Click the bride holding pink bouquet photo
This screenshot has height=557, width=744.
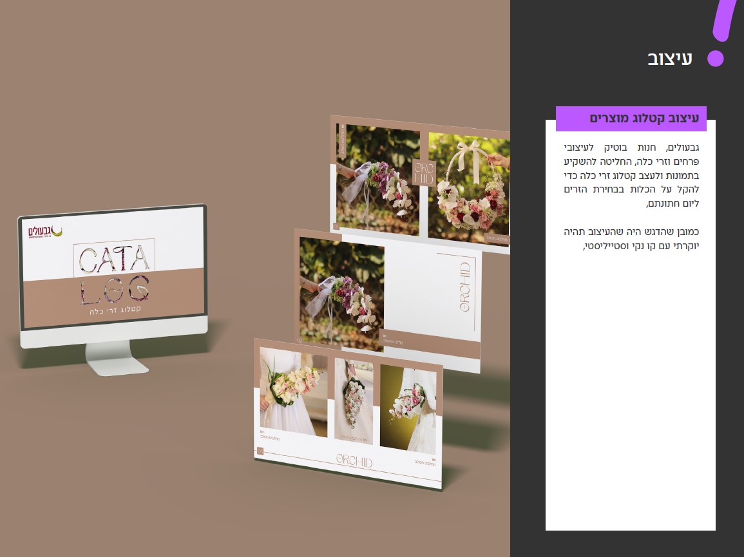[292, 392]
